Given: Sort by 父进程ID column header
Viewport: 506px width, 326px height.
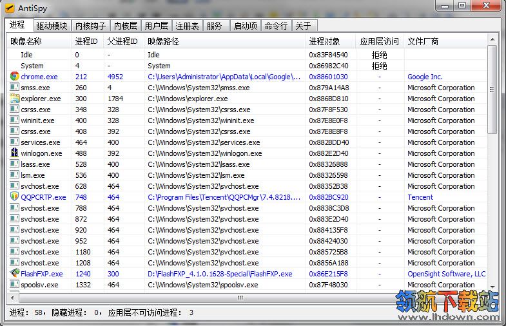Looking at the screenshot, I should [124, 41].
